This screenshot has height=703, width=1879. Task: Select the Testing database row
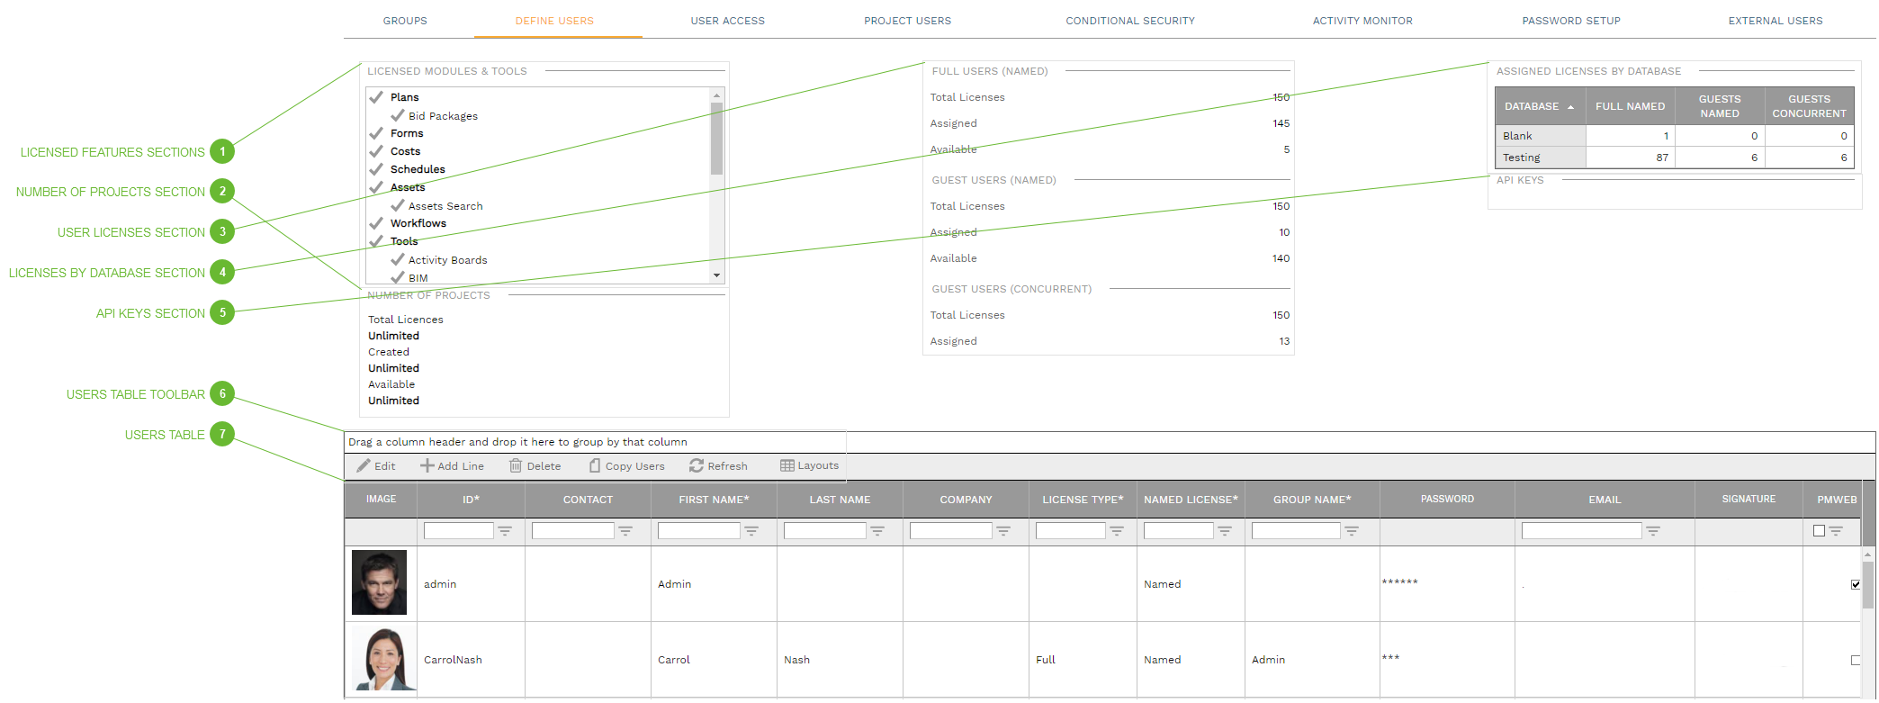pyautogui.click(x=1540, y=158)
